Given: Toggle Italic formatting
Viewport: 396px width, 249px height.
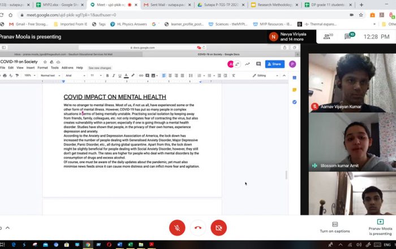Looking at the screenshot, I should 114,75.
